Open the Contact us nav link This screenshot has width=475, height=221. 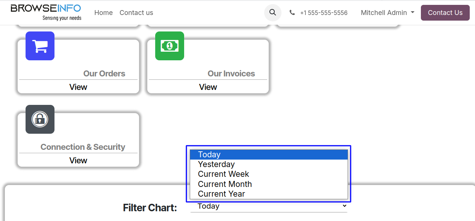pyautogui.click(x=136, y=13)
